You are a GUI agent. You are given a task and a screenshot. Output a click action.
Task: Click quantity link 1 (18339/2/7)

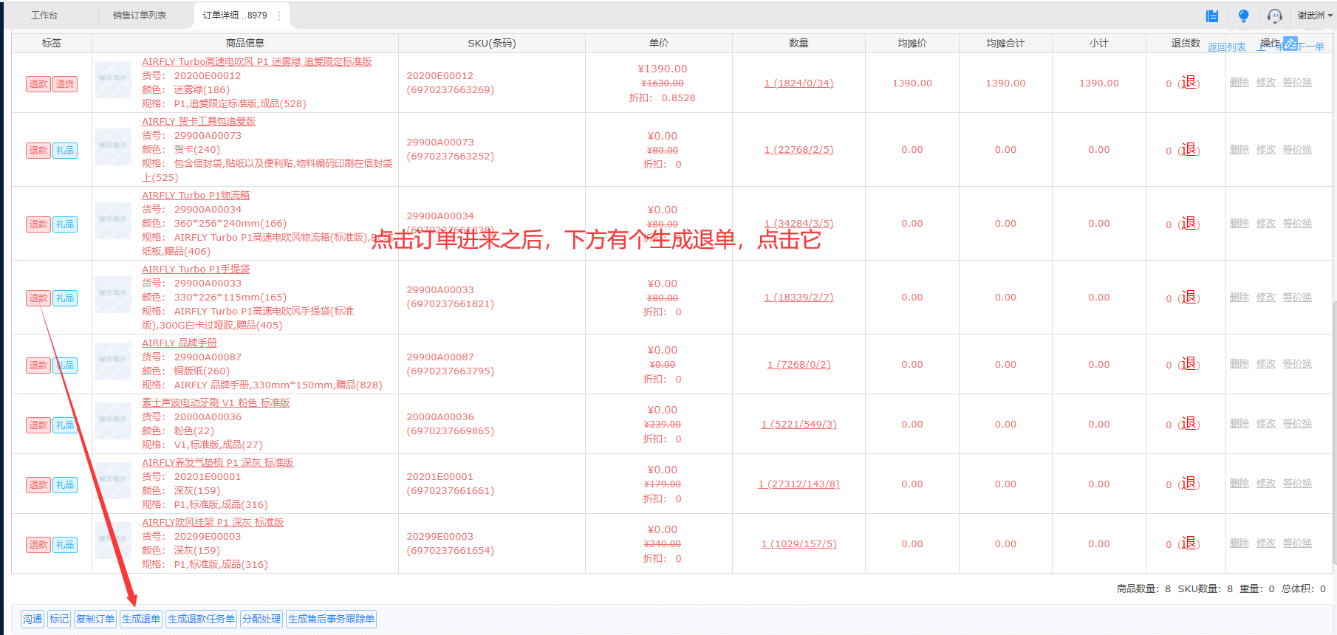coord(799,298)
